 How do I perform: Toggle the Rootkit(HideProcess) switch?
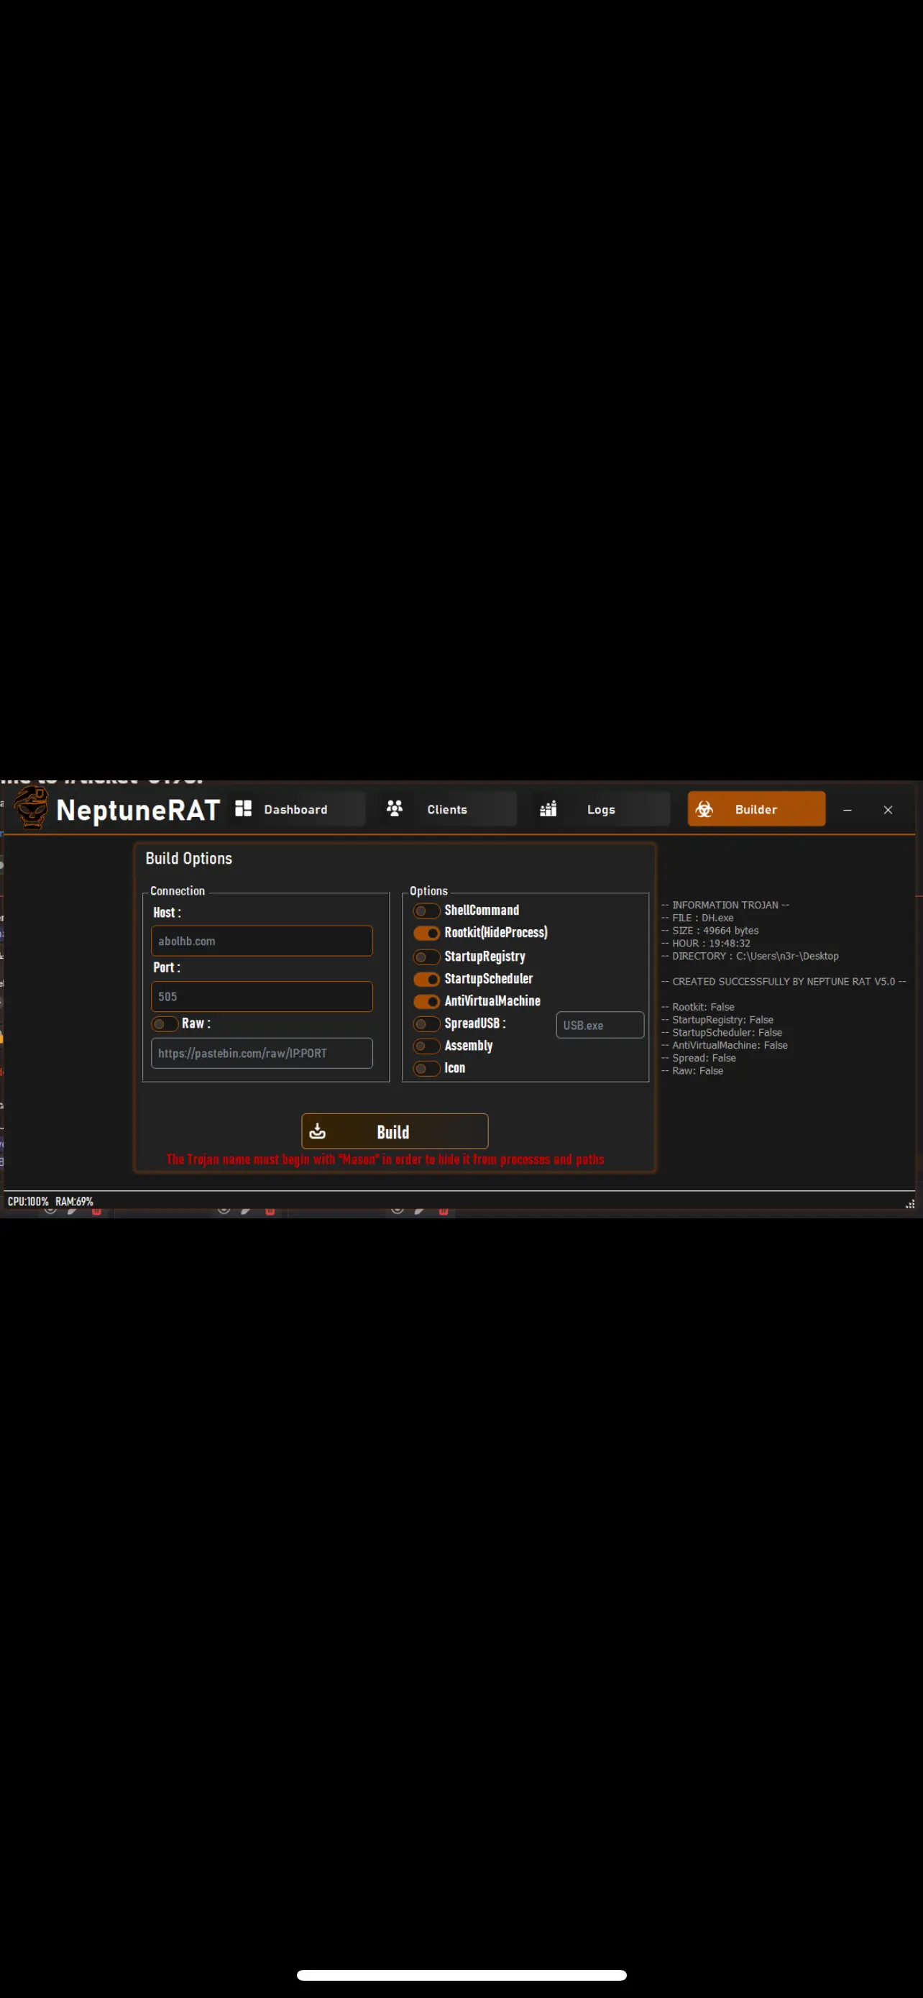click(426, 933)
